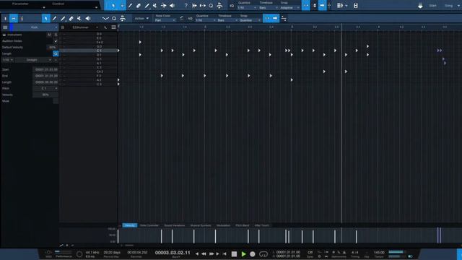Click the note Start position field
The height and width of the screenshot is (260, 462).
coord(45,69)
